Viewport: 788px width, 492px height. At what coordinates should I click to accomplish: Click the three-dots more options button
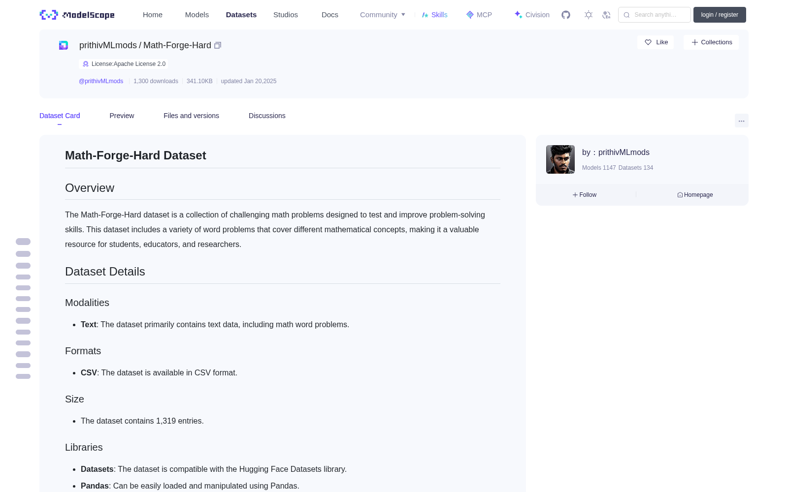(x=741, y=121)
